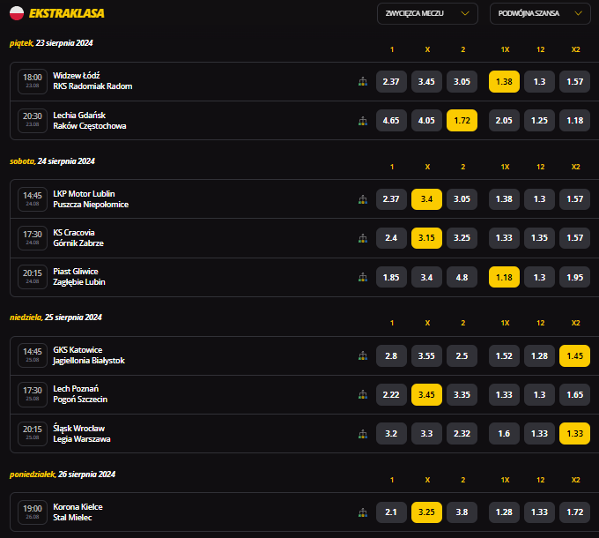Image resolution: width=599 pixels, height=538 pixels.
Task: Open the Śląsk Wrocław vs Legia Warszawa match
Action: tap(81, 433)
